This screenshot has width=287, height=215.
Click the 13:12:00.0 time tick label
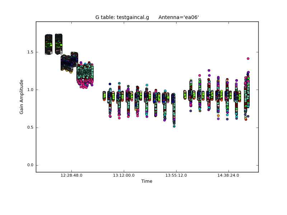point(124,176)
